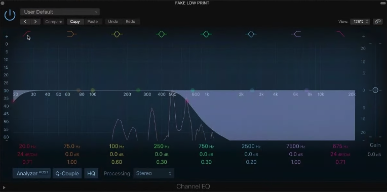Open the User Default preset dropdown
This screenshot has width=387, height=192.
pyautogui.click(x=60, y=12)
